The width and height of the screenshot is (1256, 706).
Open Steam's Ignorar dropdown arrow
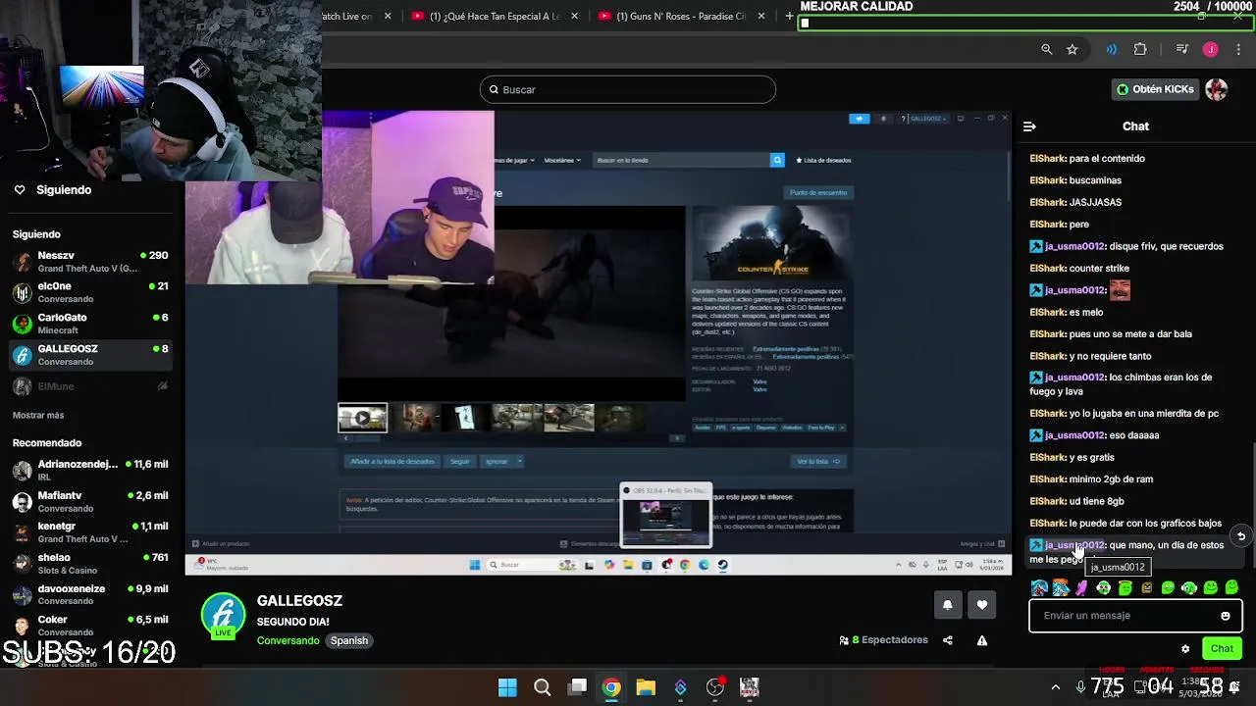coord(519,462)
